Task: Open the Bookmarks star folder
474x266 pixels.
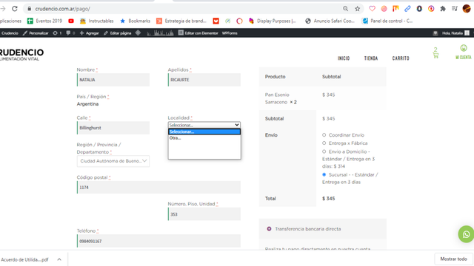Action: coord(135,21)
